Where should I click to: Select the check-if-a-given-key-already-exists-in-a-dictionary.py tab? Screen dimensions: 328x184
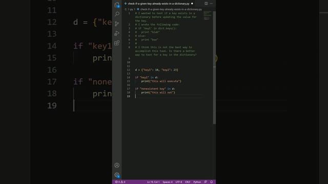pos(158,4)
